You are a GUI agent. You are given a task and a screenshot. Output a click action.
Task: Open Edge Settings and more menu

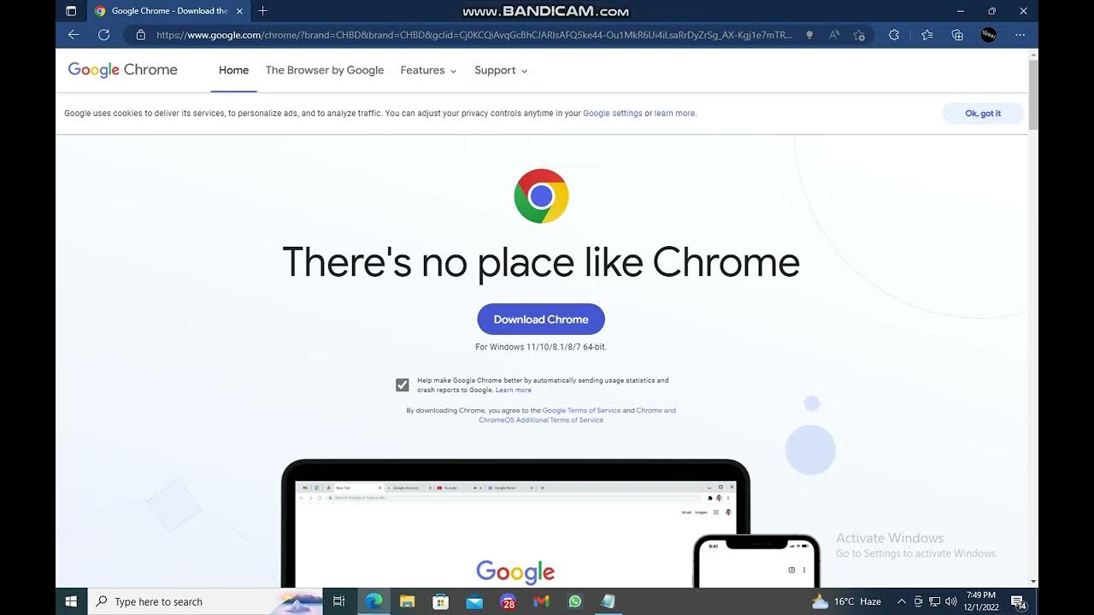1020,35
